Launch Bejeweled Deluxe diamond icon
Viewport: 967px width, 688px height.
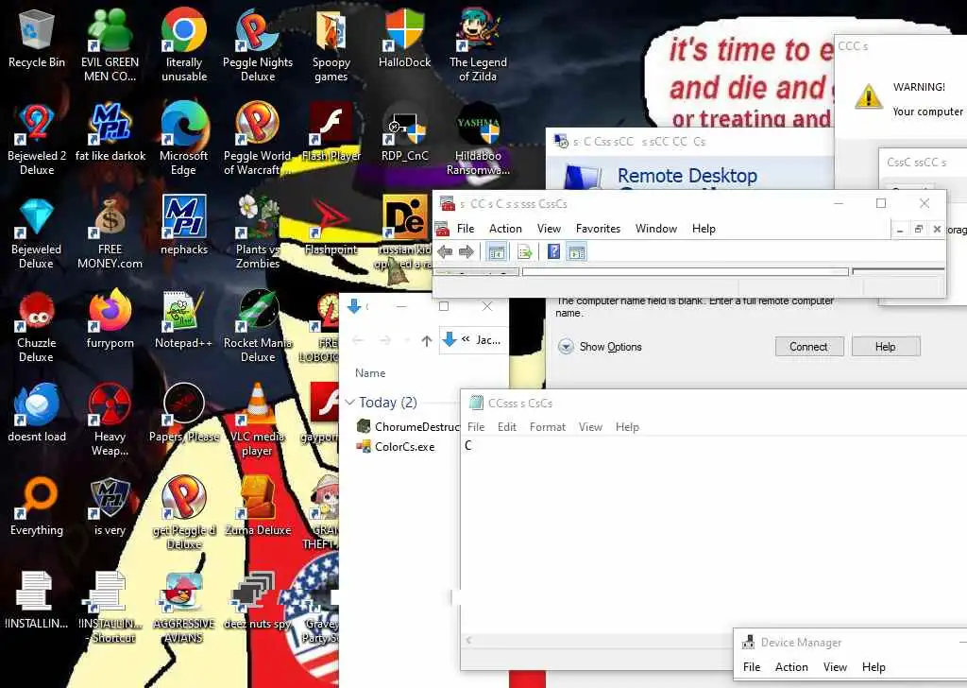tap(37, 232)
